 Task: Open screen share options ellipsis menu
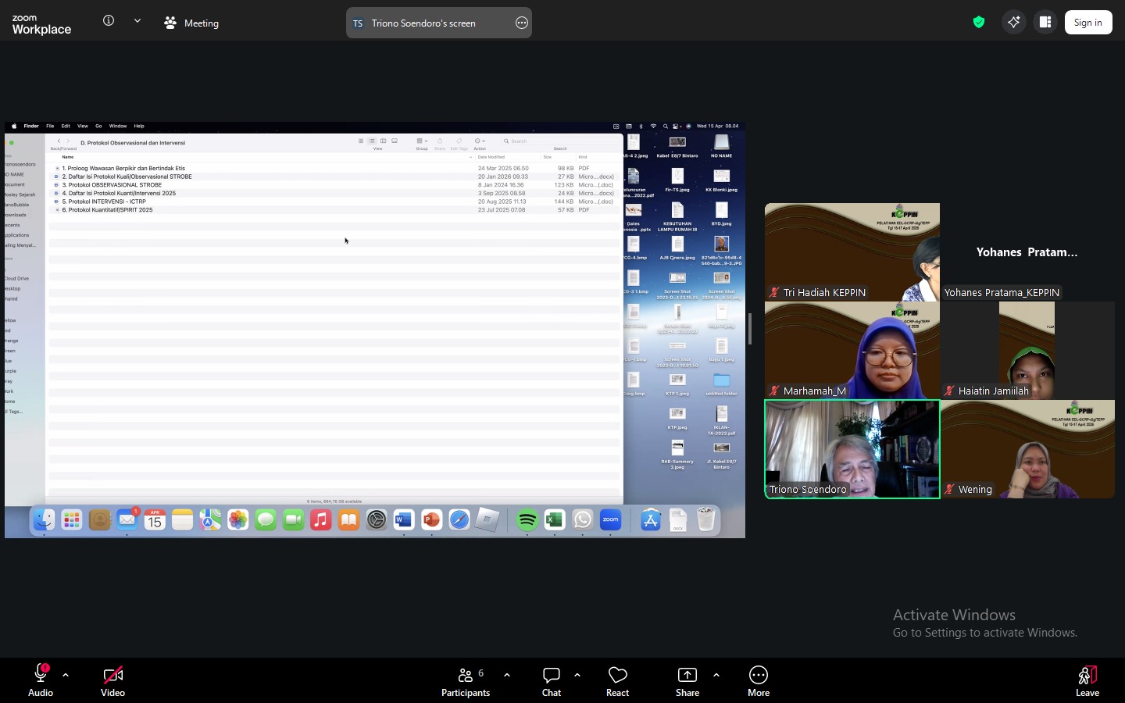pos(522,23)
